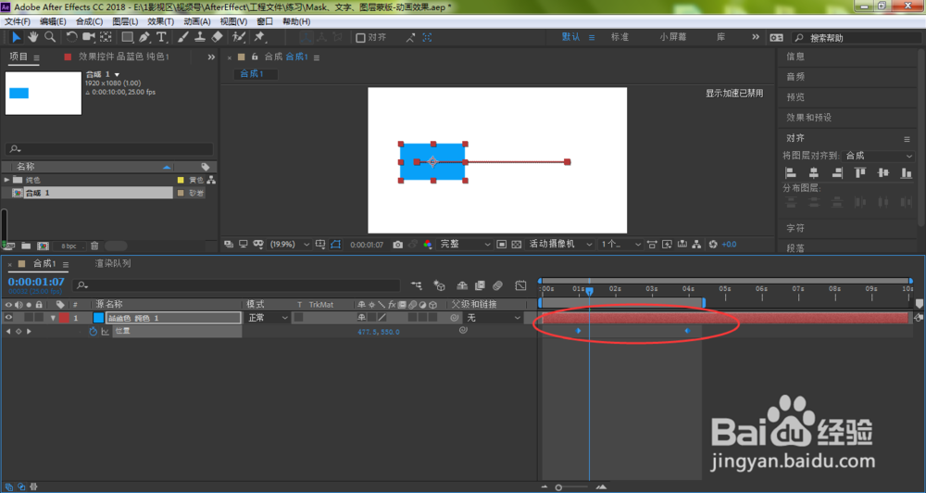Select the Rectangle shape tool
926x493 pixels.
127,37
